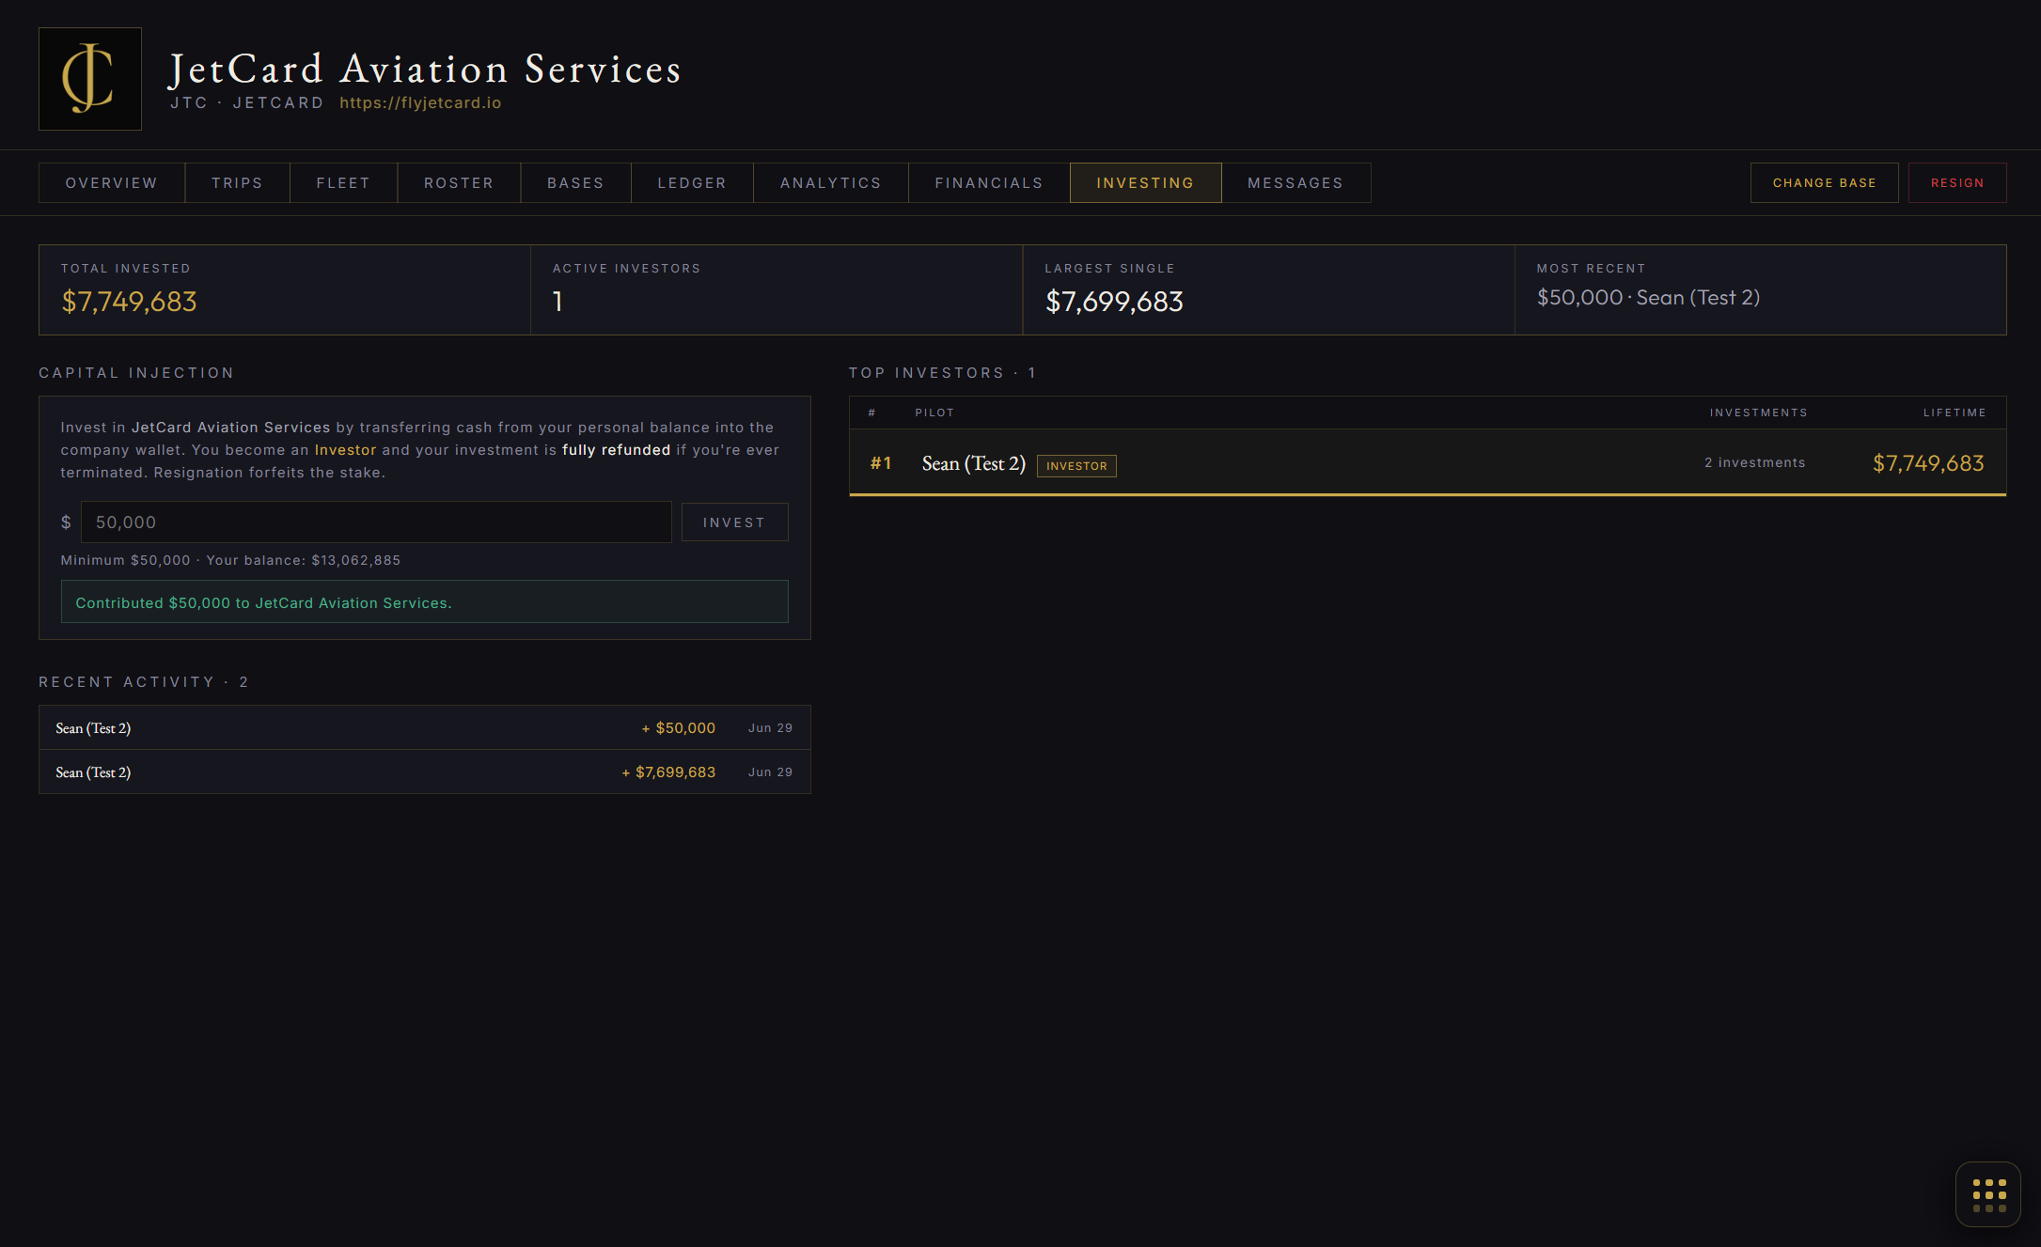Select the Investing tab
The width and height of the screenshot is (2041, 1247).
(1145, 183)
